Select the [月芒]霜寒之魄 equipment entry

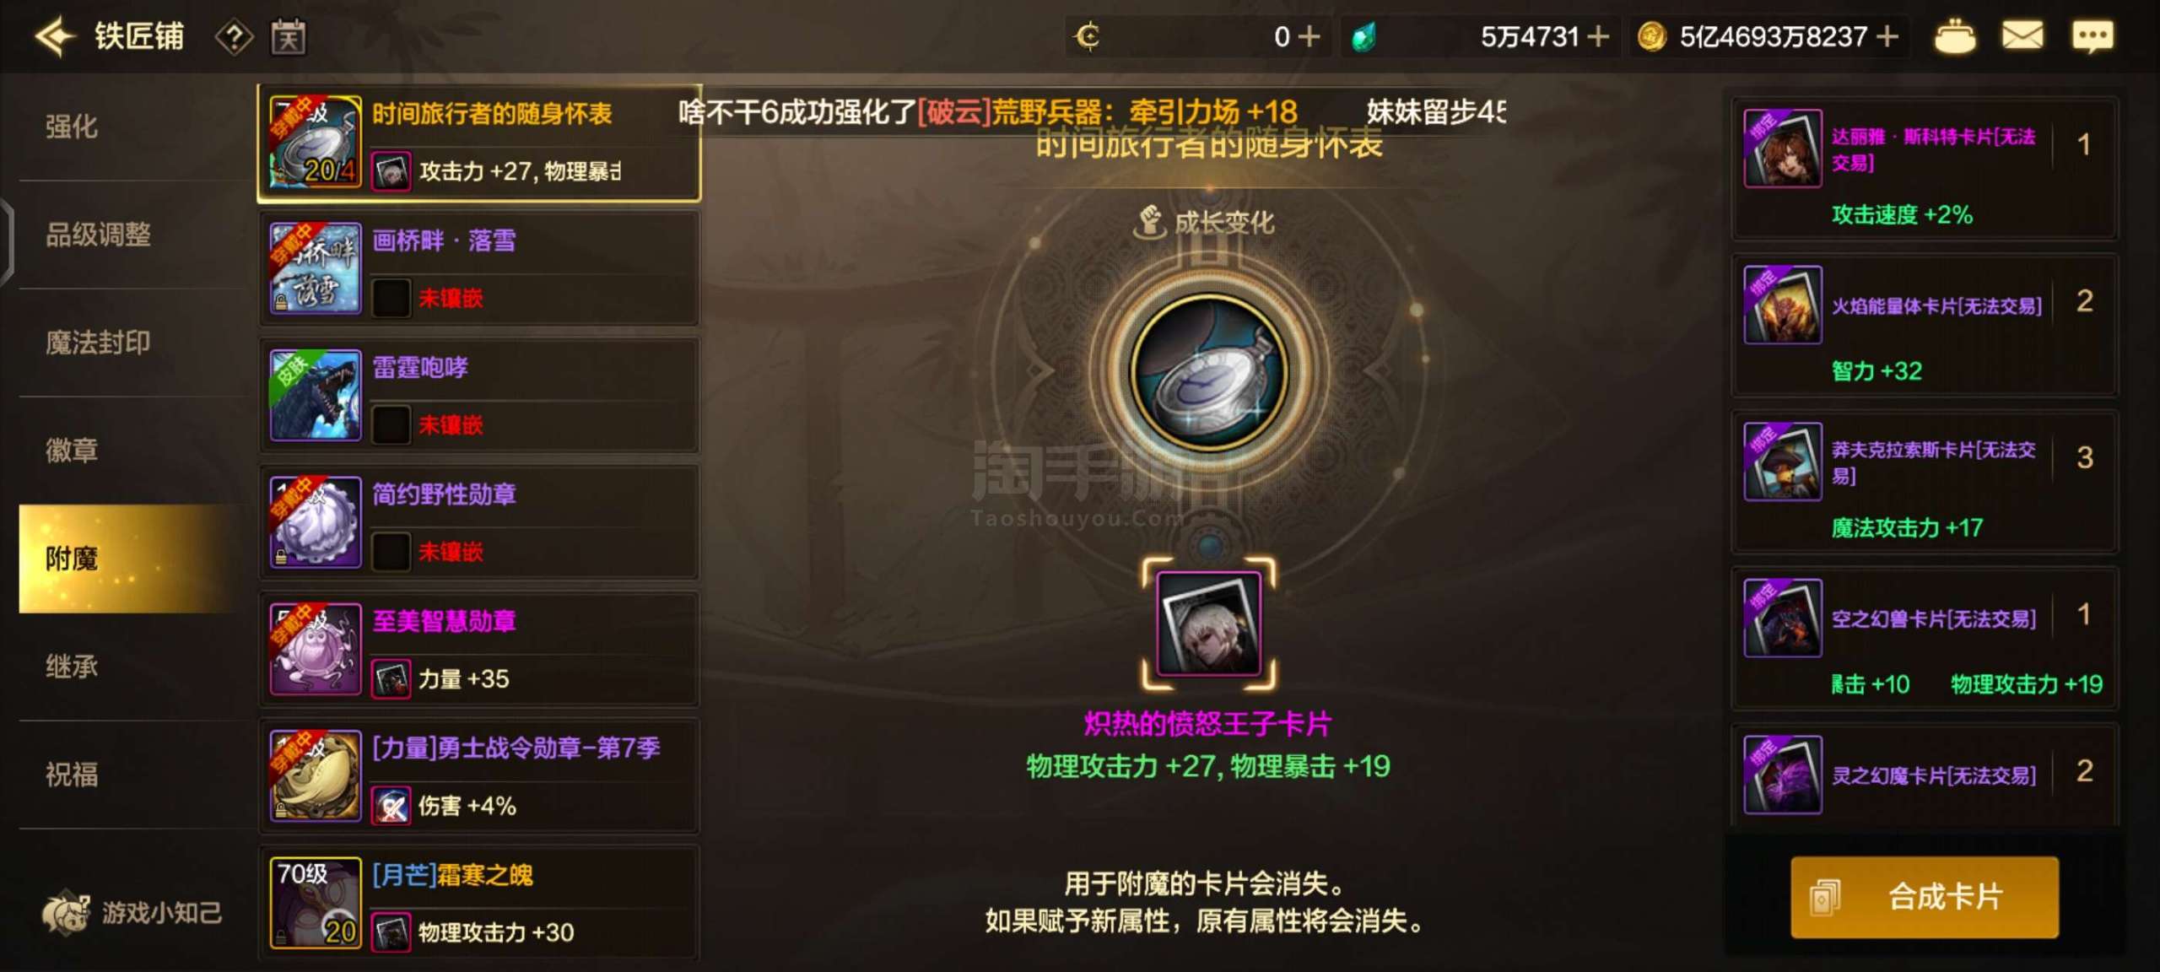click(479, 903)
